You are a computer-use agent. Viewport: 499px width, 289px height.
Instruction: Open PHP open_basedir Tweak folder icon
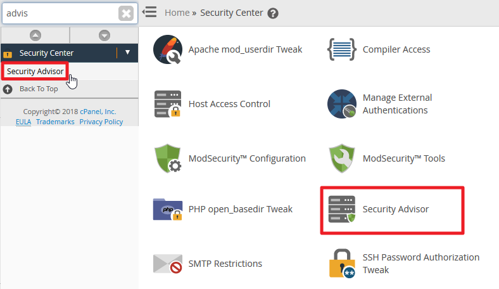pyautogui.click(x=168, y=209)
